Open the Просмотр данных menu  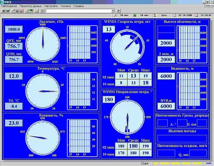[x=31, y=6]
